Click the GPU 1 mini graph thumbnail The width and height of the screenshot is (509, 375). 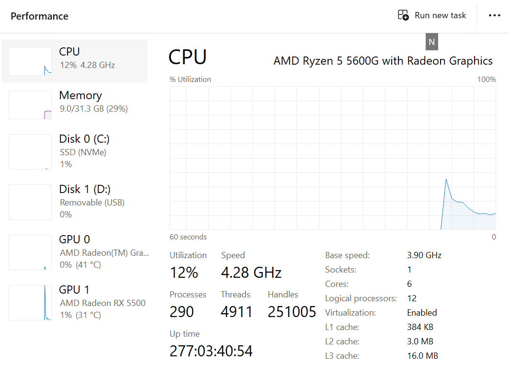pyautogui.click(x=30, y=303)
